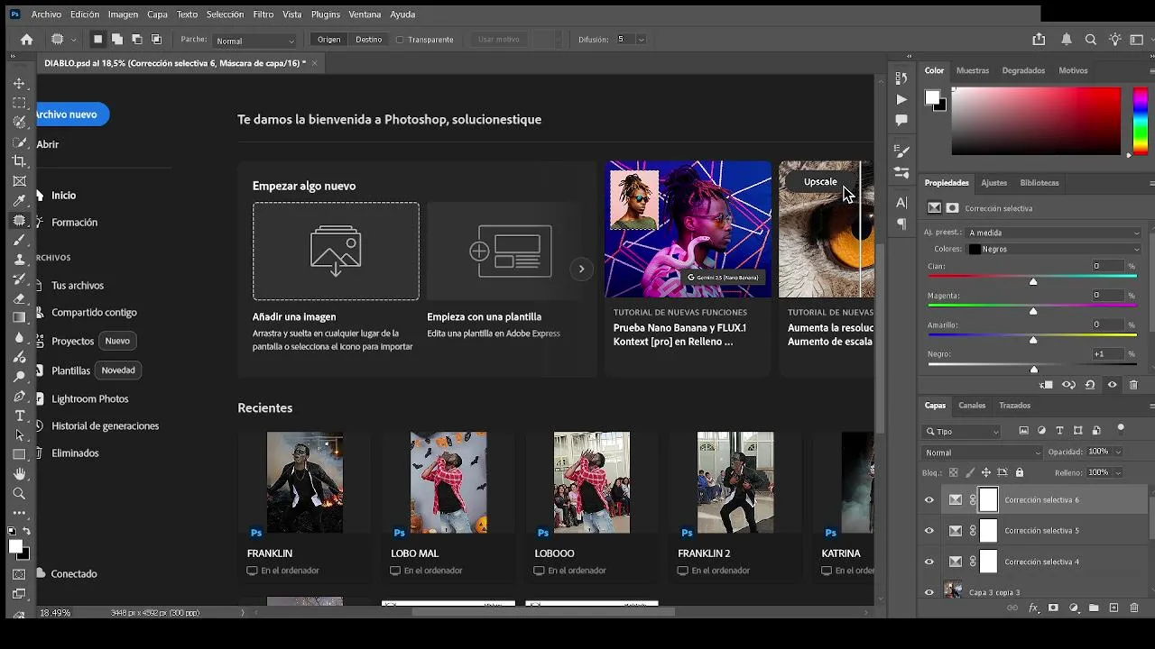Enable the Transparente checkbox
Screen dimensions: 1155x649
(x=400, y=40)
